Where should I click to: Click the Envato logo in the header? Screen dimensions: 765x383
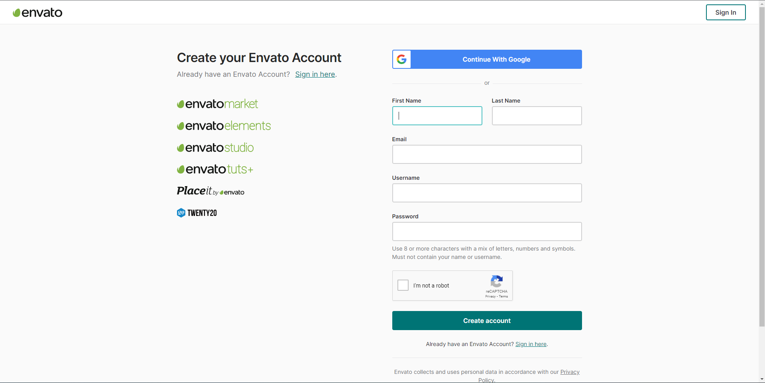pyautogui.click(x=37, y=12)
